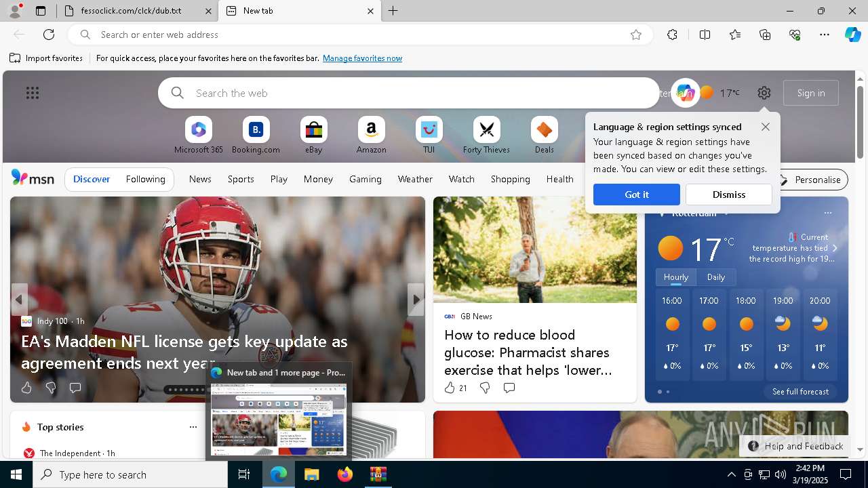This screenshot has height=488, width=868.
Task: Add this page to favorites star
Action: pos(635,35)
